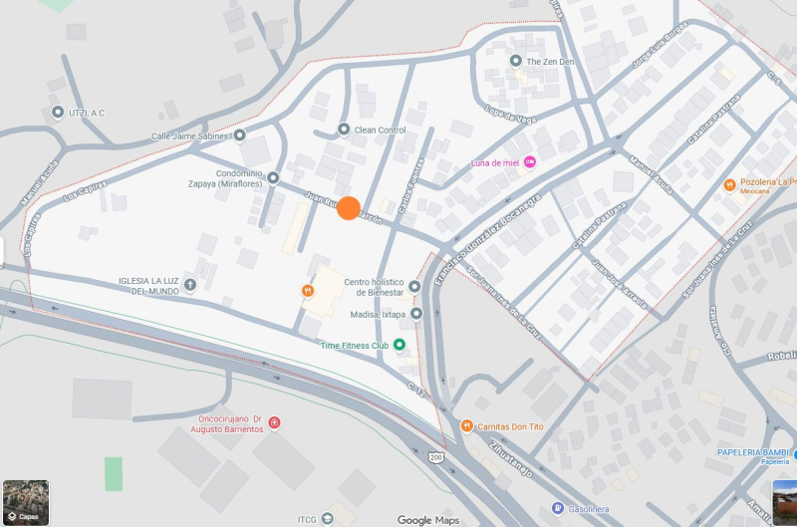Select Carnitas Don Tito restaurant icon
The height and width of the screenshot is (527, 797).
[466, 425]
